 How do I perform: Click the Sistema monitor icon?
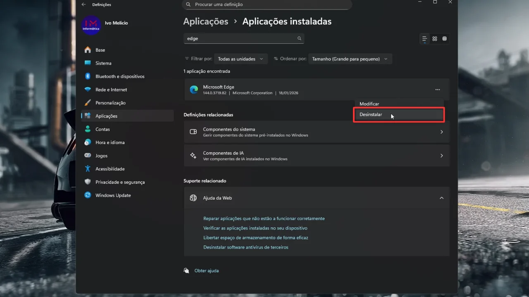pyautogui.click(x=88, y=63)
